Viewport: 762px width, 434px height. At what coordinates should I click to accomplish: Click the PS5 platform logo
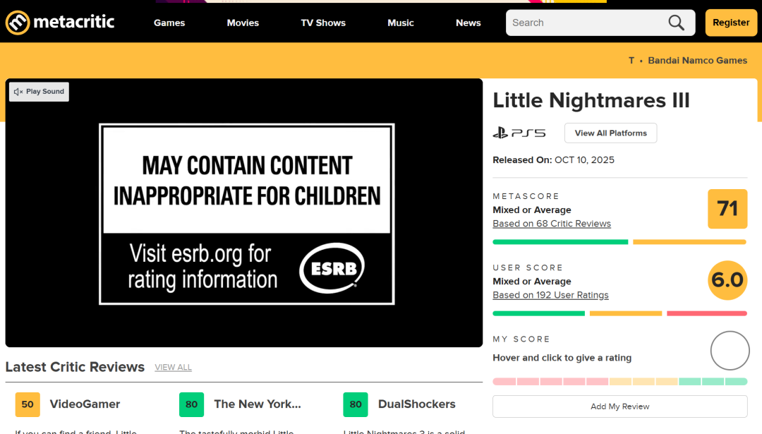click(x=519, y=133)
